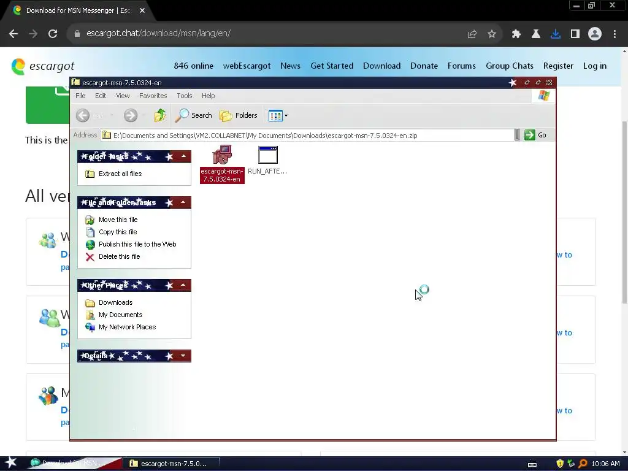This screenshot has height=471, width=628.
Task: Close the Download for MSN Messenger tab
Action: [x=142, y=10]
